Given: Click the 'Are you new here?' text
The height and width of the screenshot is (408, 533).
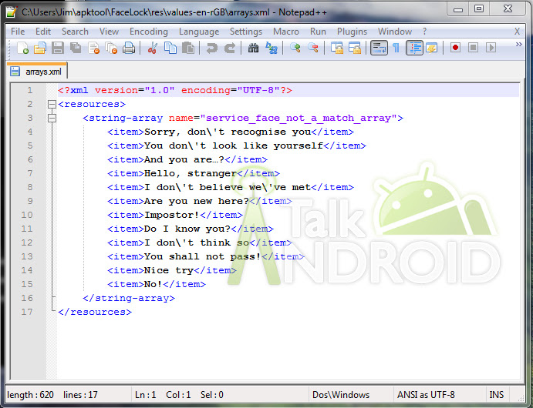Looking at the screenshot, I should coord(197,201).
